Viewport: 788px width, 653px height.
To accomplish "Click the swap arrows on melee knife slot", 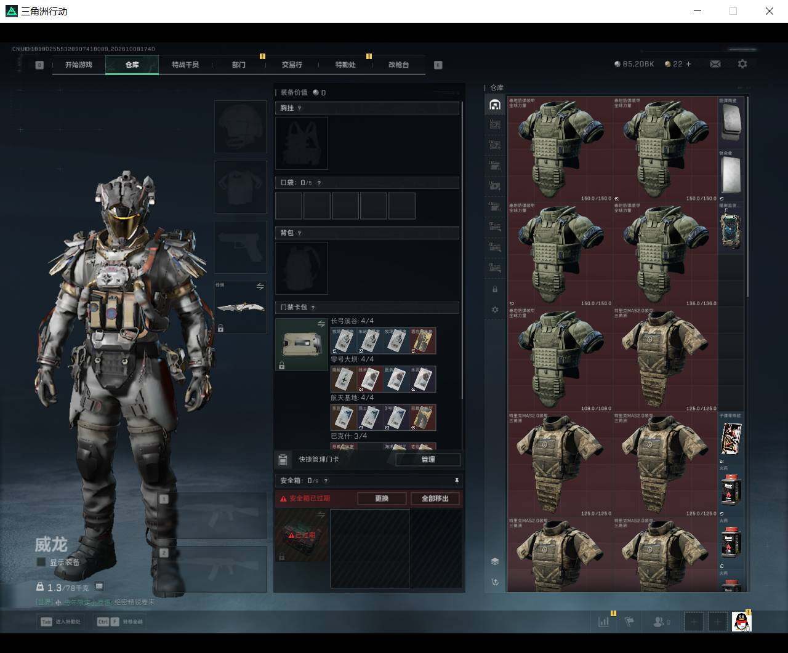I will coord(260,286).
